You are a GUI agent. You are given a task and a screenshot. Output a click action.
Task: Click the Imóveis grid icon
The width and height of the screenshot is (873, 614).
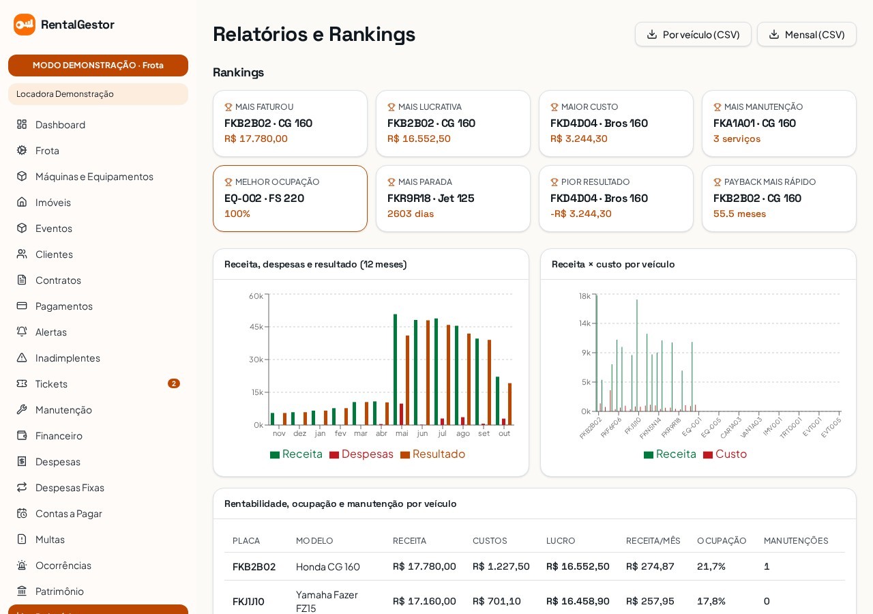pos(22,202)
